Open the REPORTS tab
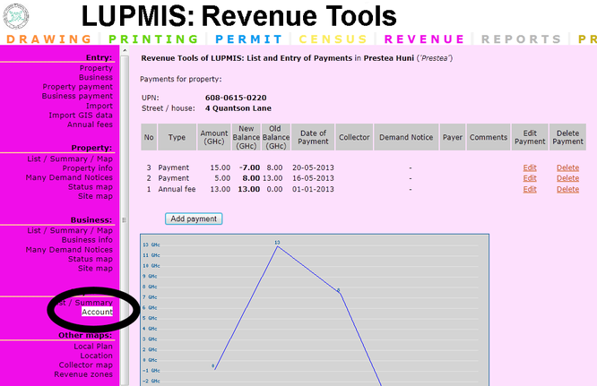Screen dimensions: 597x386 click(x=521, y=39)
